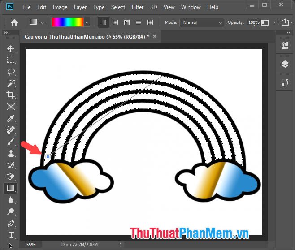Open the gradient picker dropdown arrow
The width and height of the screenshot is (295, 250).
(x=87, y=22)
